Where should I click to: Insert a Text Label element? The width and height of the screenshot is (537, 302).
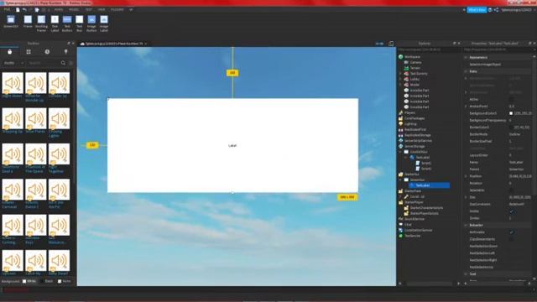pyautogui.click(x=55, y=23)
